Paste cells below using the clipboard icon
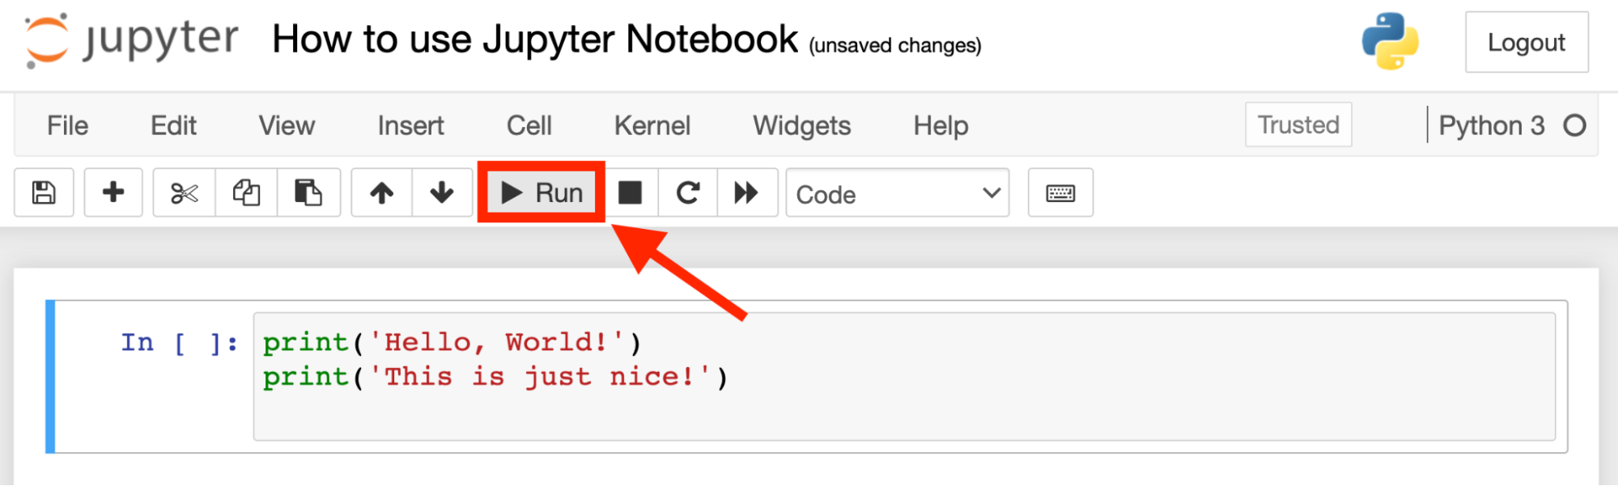 point(308,193)
